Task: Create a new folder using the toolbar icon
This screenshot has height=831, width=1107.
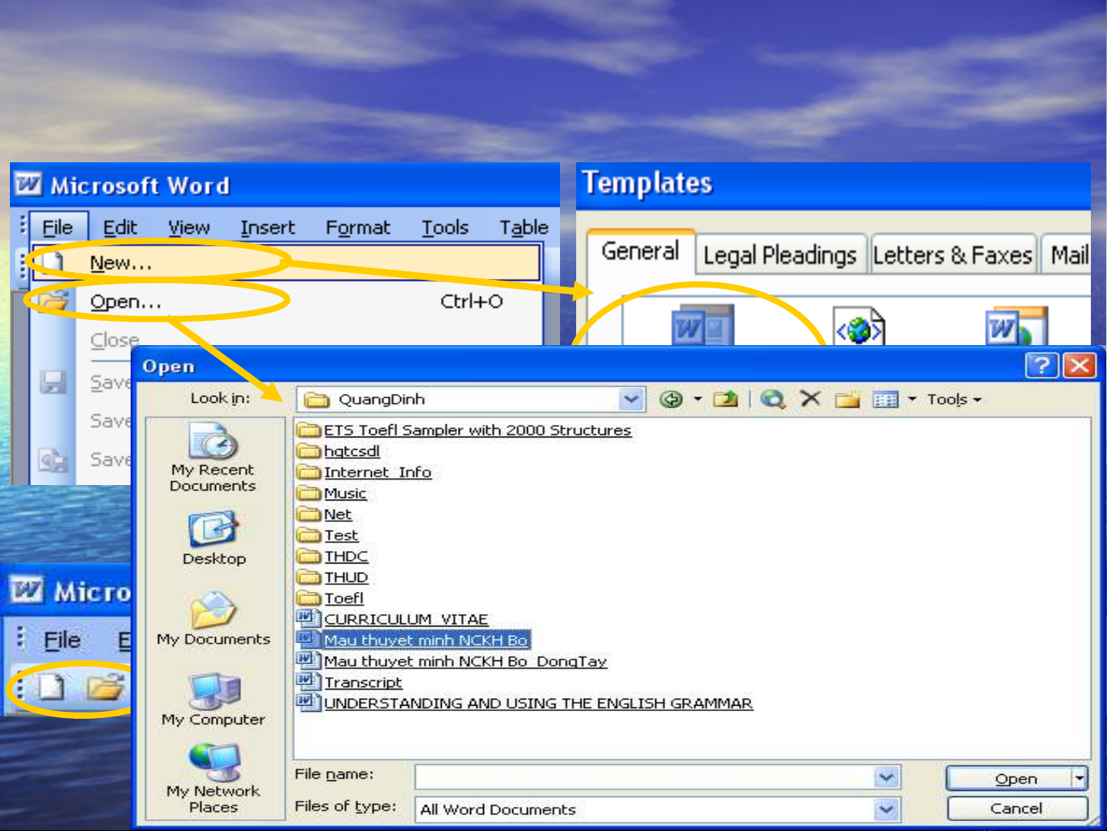Action: (847, 399)
